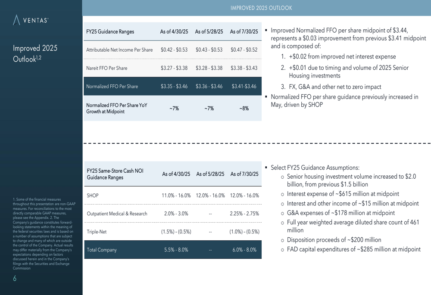Select the 'Senior housing investment volume increased to $2.0 billion' line

pos(351,180)
